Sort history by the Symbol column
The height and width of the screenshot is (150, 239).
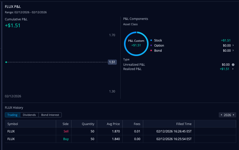[x=13, y=124]
